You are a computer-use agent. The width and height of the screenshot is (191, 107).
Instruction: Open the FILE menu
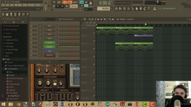pyautogui.click(x=3, y=5)
